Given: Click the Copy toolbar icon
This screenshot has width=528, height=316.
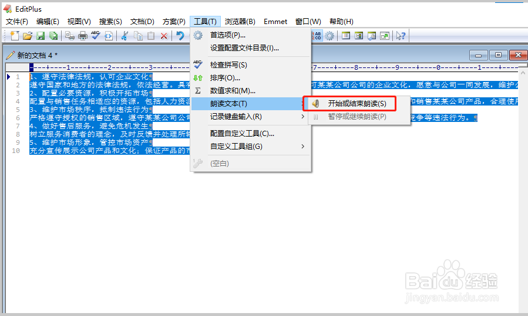Looking at the screenshot, I should tap(138, 36).
